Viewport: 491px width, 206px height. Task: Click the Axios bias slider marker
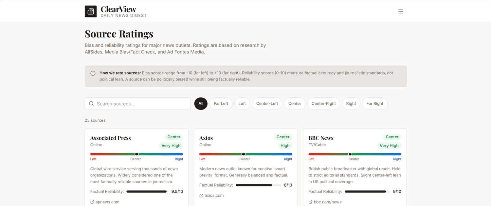[x=244, y=154]
